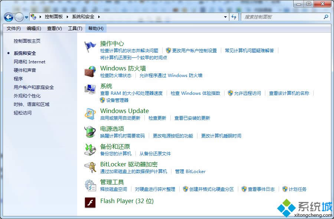Expand the arrow after 系统和安全 in breadcrumb
The height and width of the screenshot is (219, 334).
[x=99, y=17]
